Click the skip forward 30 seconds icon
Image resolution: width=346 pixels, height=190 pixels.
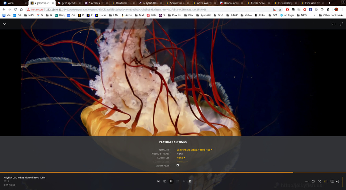(178, 181)
